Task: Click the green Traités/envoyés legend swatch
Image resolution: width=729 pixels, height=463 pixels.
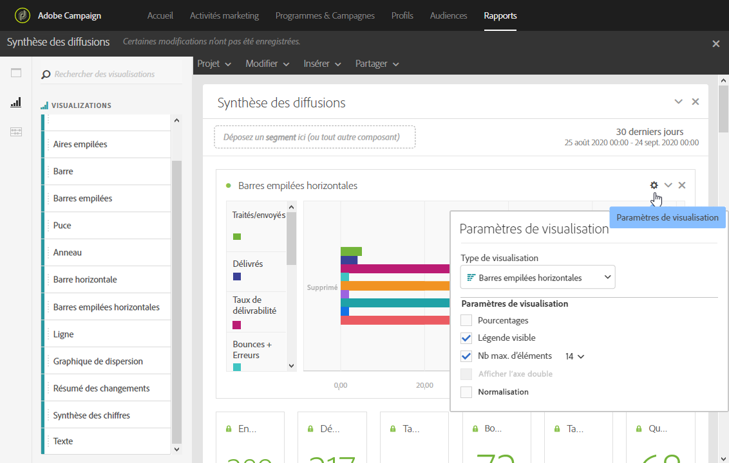Action: click(237, 237)
